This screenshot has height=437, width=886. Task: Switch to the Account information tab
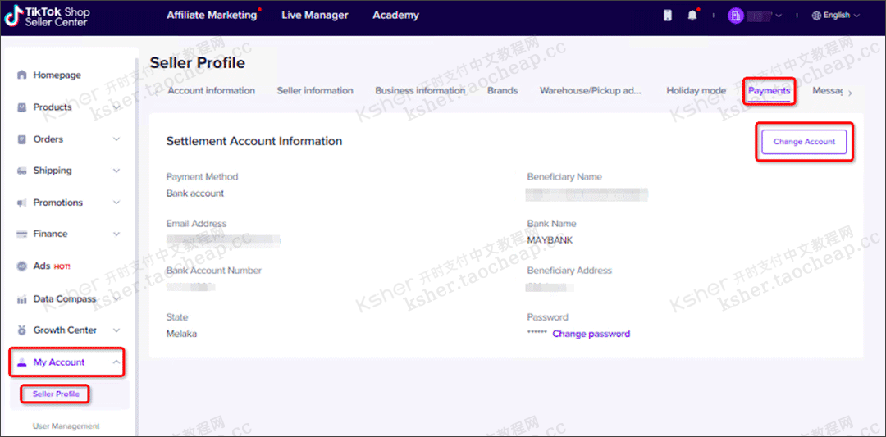[212, 90]
